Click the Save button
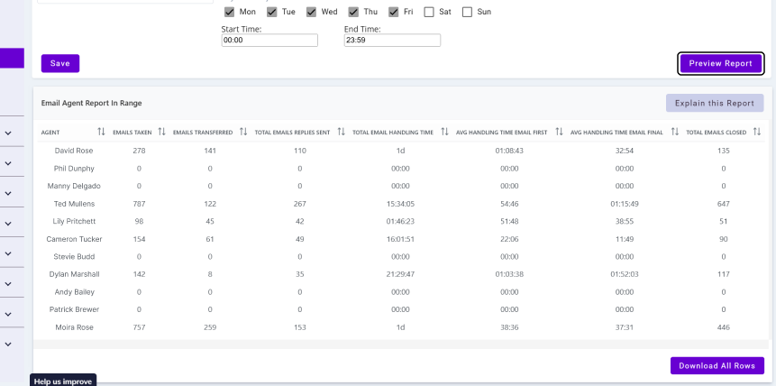This screenshot has width=776, height=386. 60,63
